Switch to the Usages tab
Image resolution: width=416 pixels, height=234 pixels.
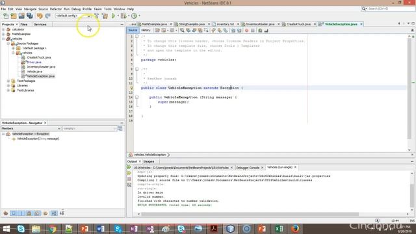[149, 162]
